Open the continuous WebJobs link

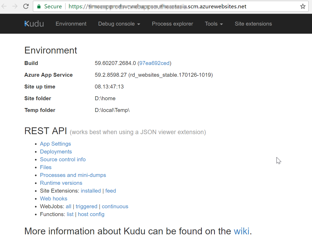[x=115, y=206]
